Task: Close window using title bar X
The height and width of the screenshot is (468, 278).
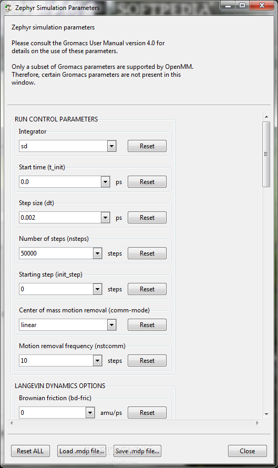Action: (262, 5)
